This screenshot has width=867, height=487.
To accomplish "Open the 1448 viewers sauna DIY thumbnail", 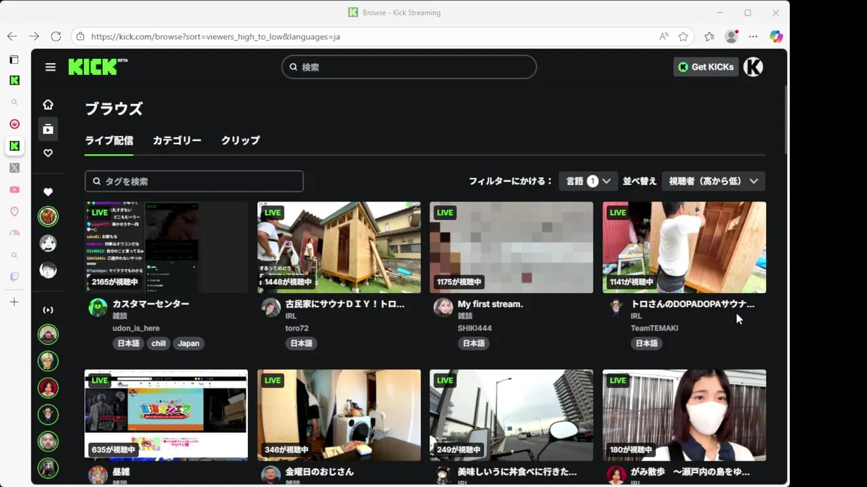I will 339,247.
